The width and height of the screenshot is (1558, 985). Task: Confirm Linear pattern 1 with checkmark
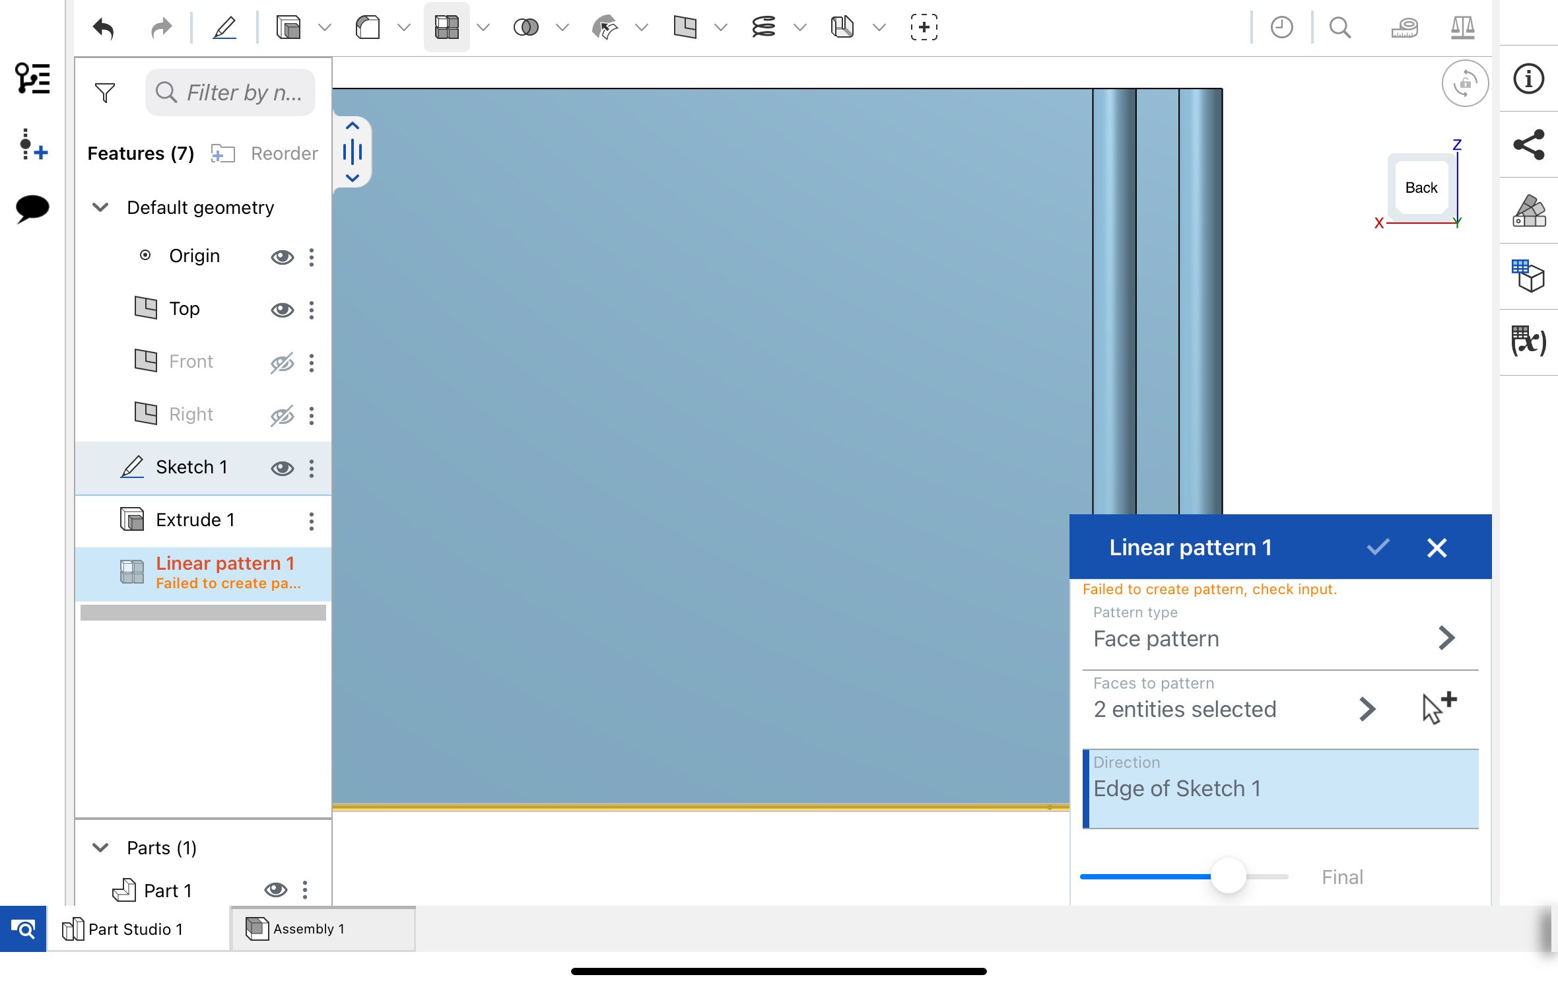coord(1378,547)
